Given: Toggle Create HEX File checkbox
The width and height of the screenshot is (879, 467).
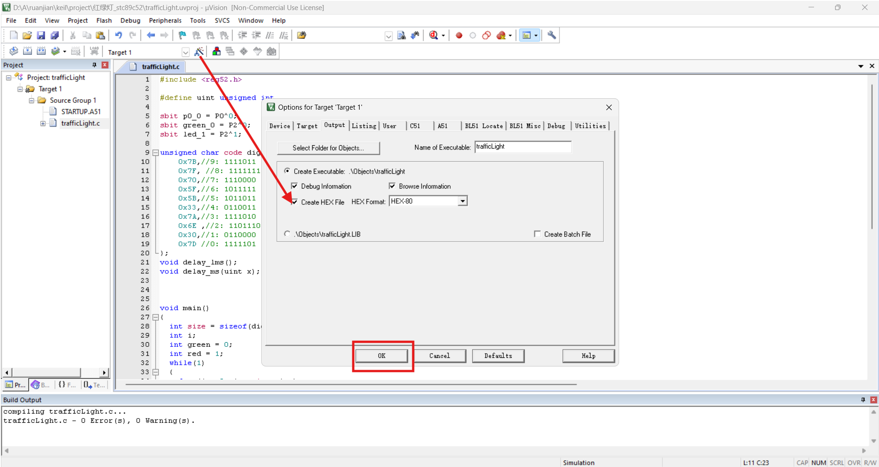Looking at the screenshot, I should [x=294, y=202].
